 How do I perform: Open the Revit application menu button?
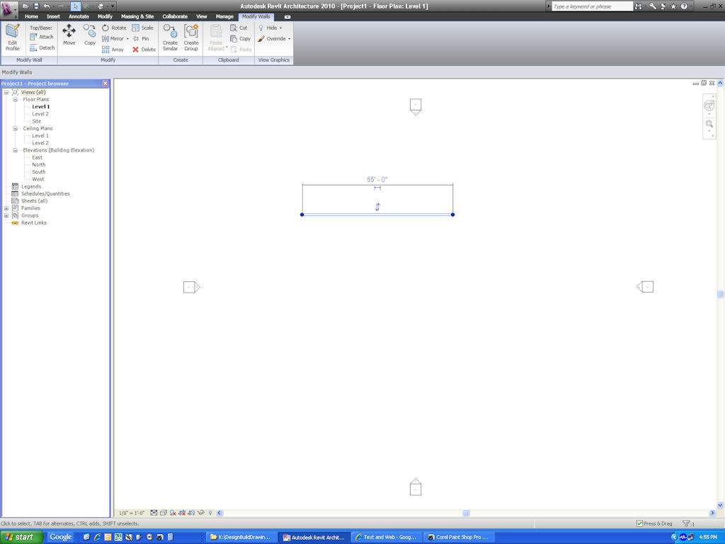pos(8,8)
